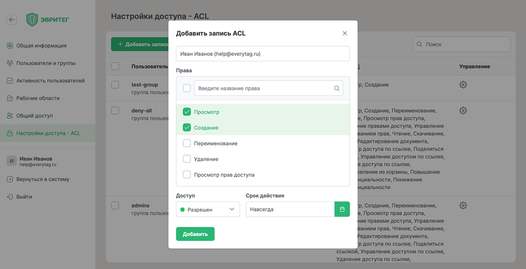Click the back arrow icon beside the logo
The width and height of the screenshot is (526, 269).
point(12,20)
